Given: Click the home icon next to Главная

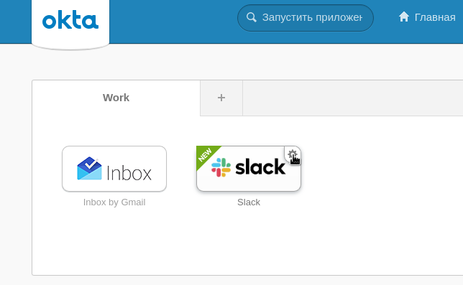Looking at the screenshot, I should [x=404, y=17].
